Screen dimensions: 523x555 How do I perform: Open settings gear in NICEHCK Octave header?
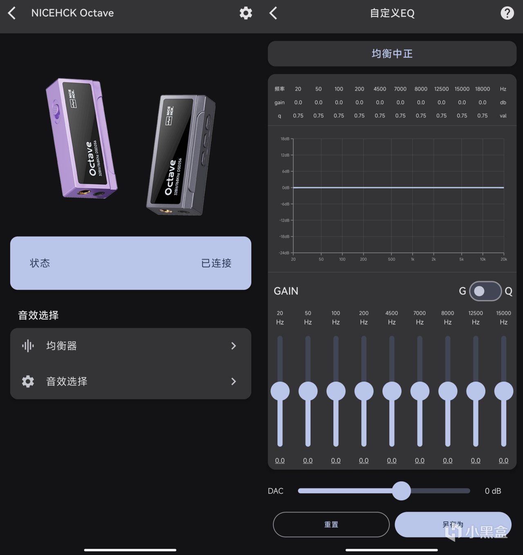[x=246, y=13]
